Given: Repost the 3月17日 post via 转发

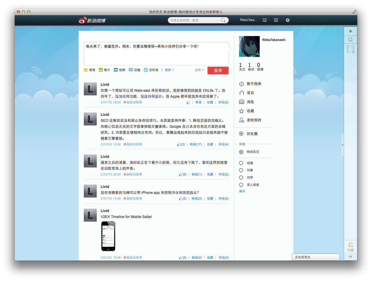Looking at the screenshot, I should click(198, 102).
